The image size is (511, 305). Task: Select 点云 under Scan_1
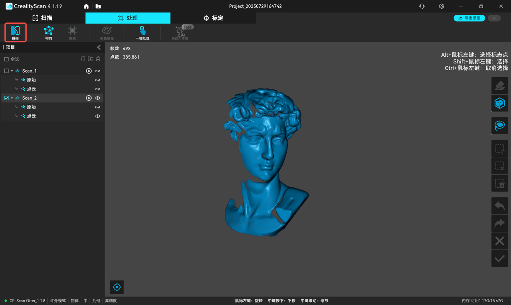click(x=52, y=89)
